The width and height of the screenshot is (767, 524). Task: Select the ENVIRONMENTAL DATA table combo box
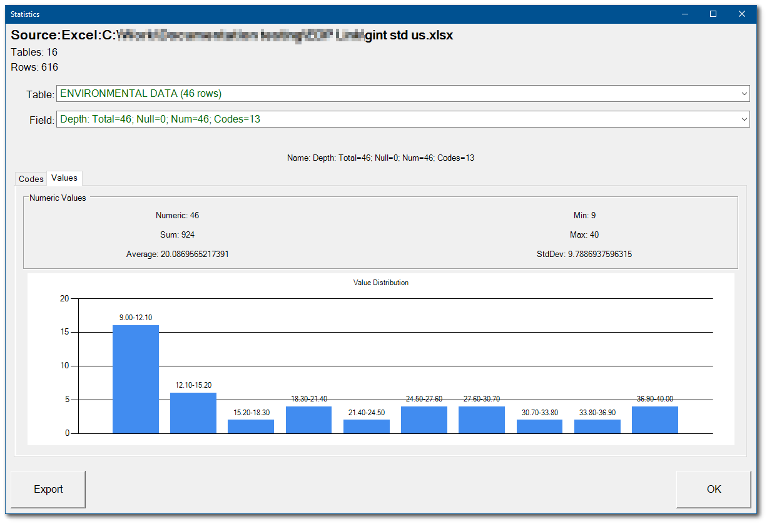point(375,93)
